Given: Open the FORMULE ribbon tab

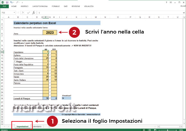Looking at the screenshot, I should click(x=56, y=6).
